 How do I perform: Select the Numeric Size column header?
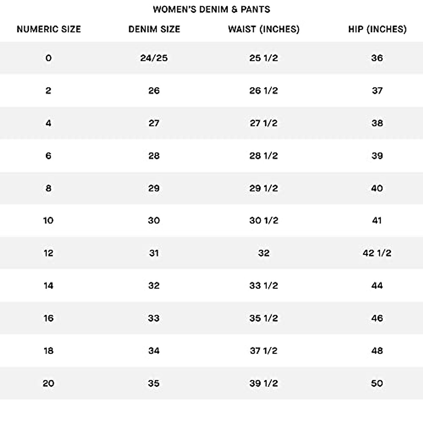(x=49, y=29)
